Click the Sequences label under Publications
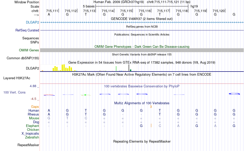This screenshot has width=244, height=151. [31, 38]
